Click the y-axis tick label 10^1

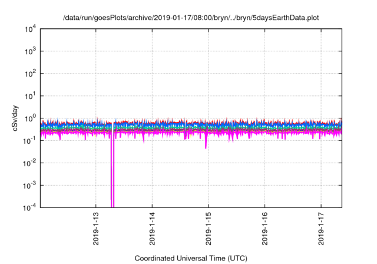pos(30,96)
